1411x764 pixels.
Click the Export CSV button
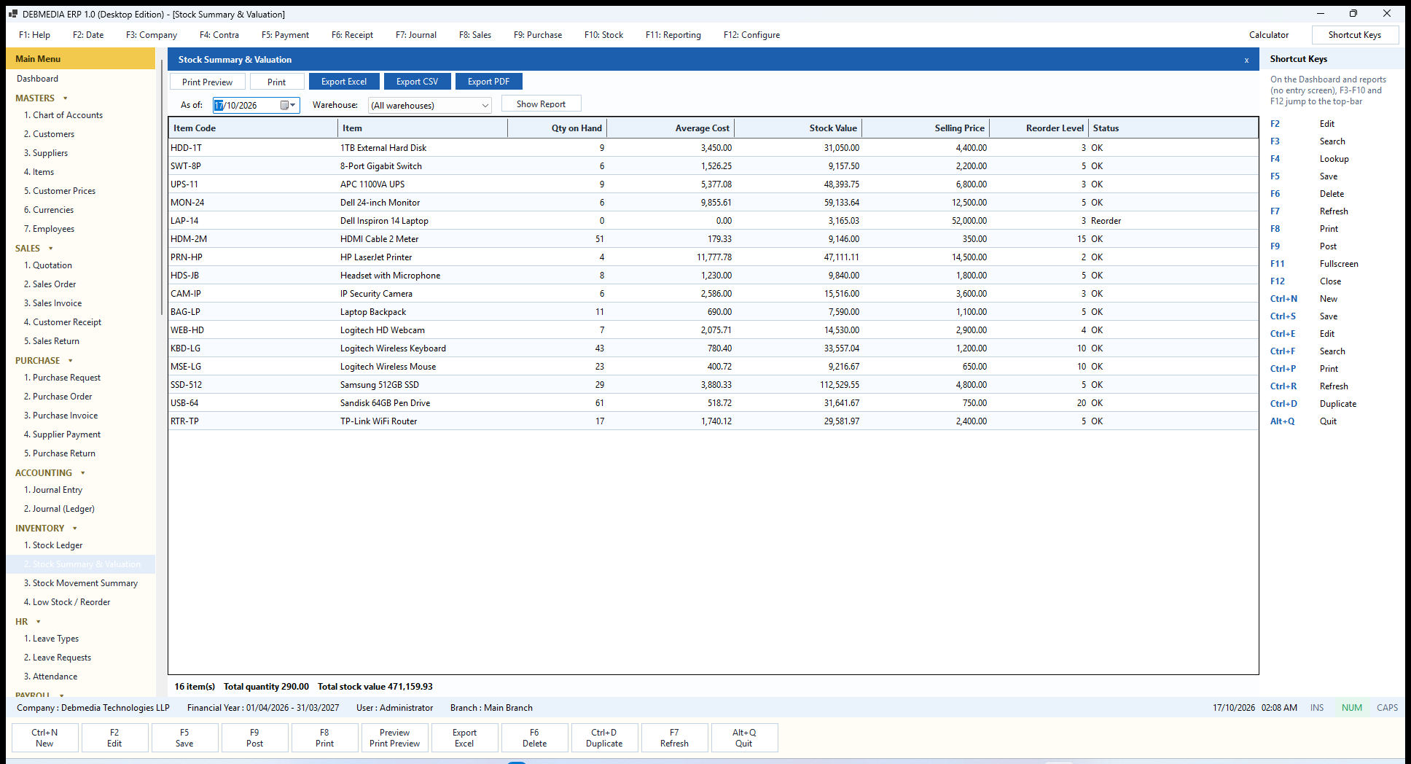click(418, 82)
